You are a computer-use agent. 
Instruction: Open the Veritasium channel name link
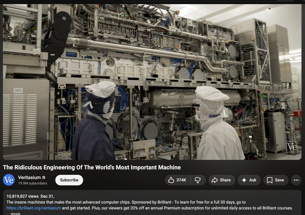point(29,177)
